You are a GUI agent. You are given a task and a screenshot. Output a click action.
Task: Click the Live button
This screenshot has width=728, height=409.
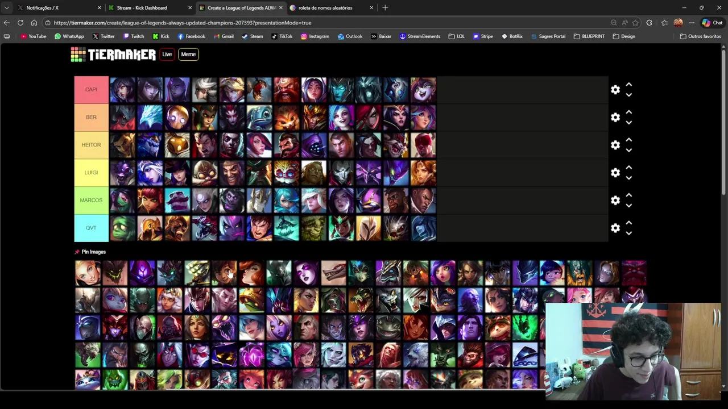click(167, 55)
